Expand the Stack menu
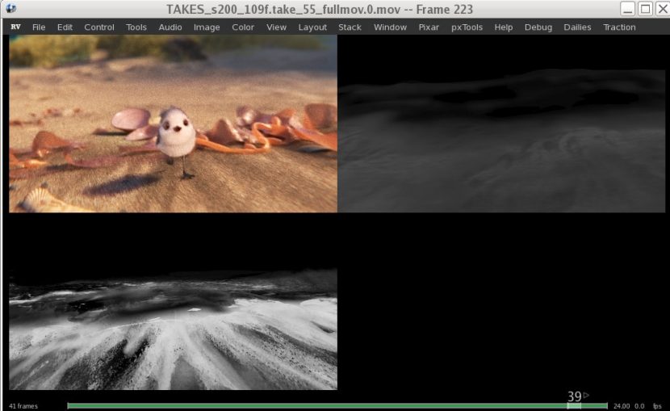Image resolution: width=670 pixels, height=411 pixels. pos(350,27)
